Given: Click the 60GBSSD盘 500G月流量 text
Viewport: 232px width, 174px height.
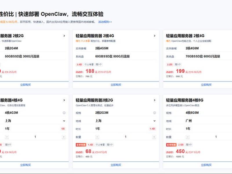Looking at the screenshot, I should click(113, 56).
